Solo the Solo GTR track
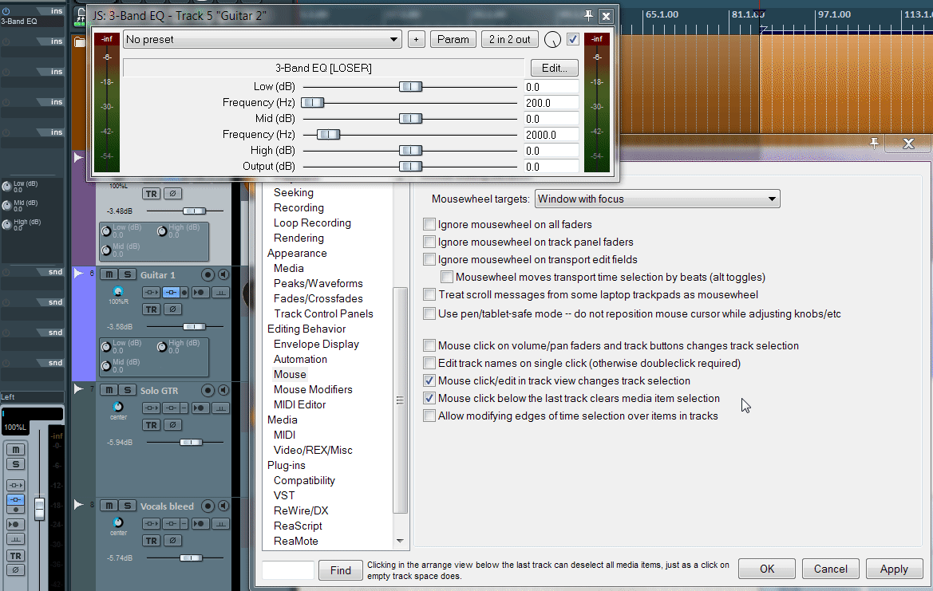 click(127, 391)
